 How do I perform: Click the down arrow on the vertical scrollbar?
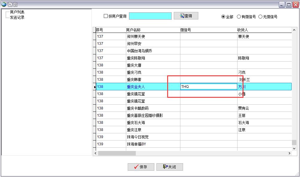coord(293,148)
